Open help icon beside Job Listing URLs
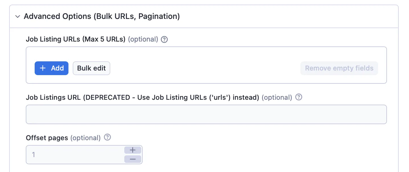The width and height of the screenshot is (409, 172). (x=164, y=40)
